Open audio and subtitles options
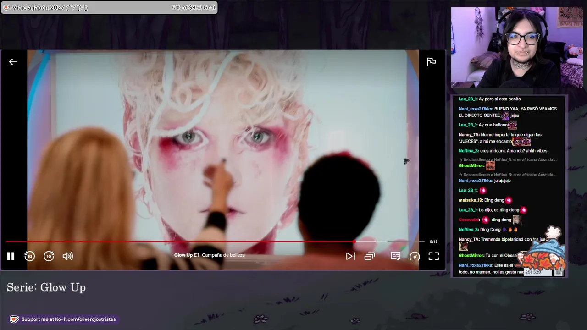 396,256
